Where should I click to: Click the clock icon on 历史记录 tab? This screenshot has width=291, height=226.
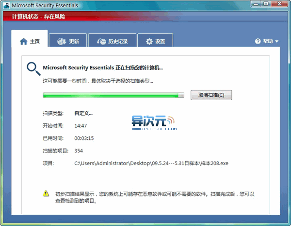tap(101, 41)
